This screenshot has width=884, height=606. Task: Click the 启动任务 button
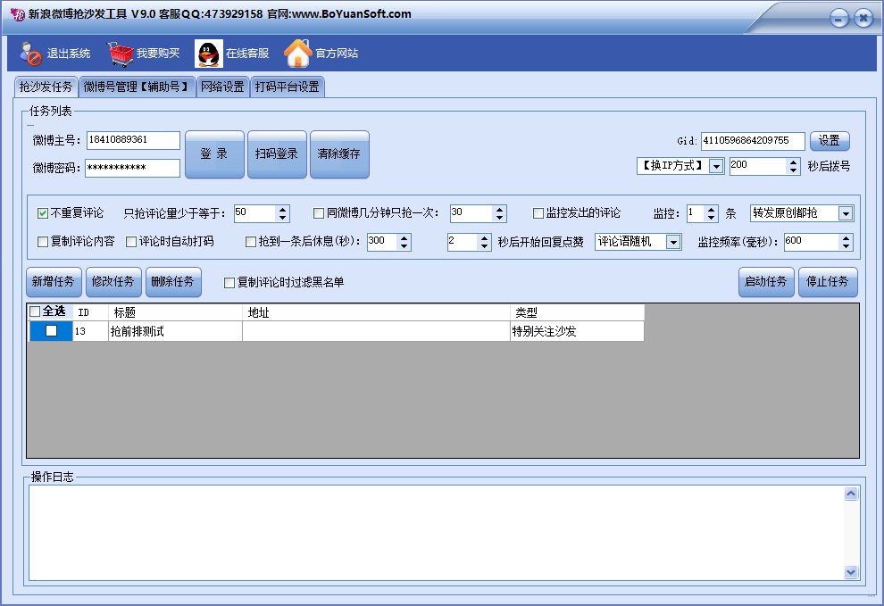pyautogui.click(x=764, y=282)
